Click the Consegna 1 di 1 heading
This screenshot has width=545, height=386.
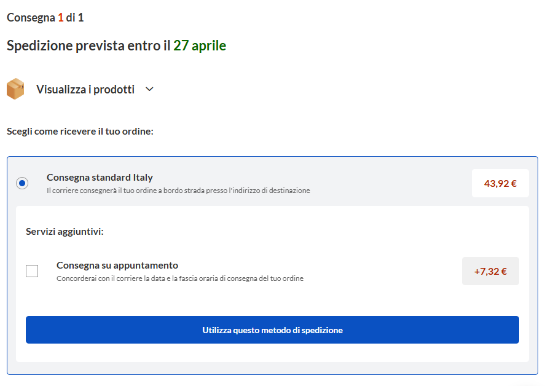(45, 18)
